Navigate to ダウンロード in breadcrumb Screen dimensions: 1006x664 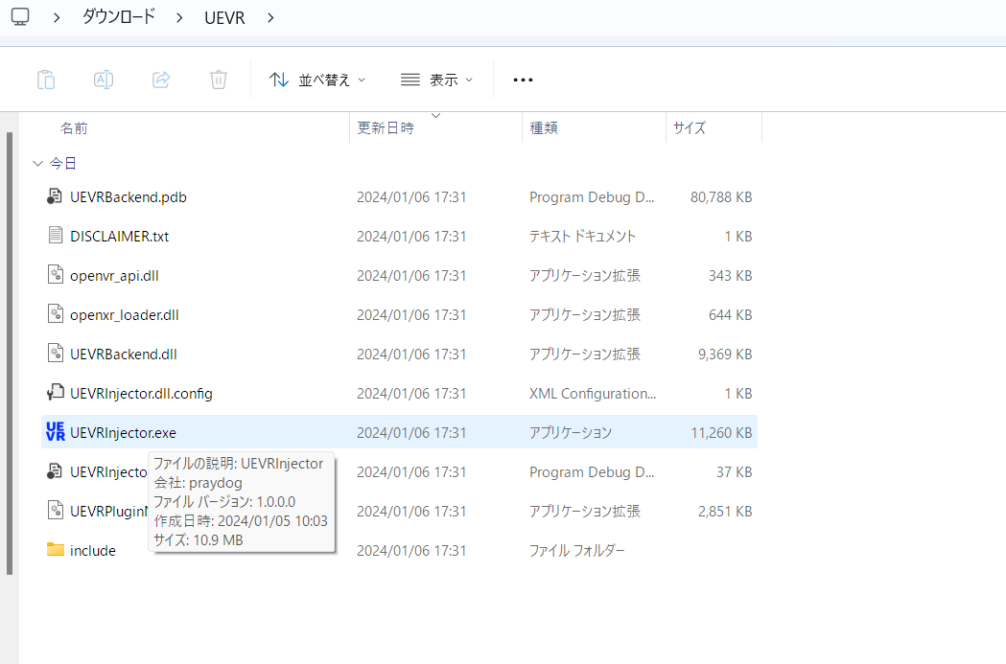coord(119,16)
